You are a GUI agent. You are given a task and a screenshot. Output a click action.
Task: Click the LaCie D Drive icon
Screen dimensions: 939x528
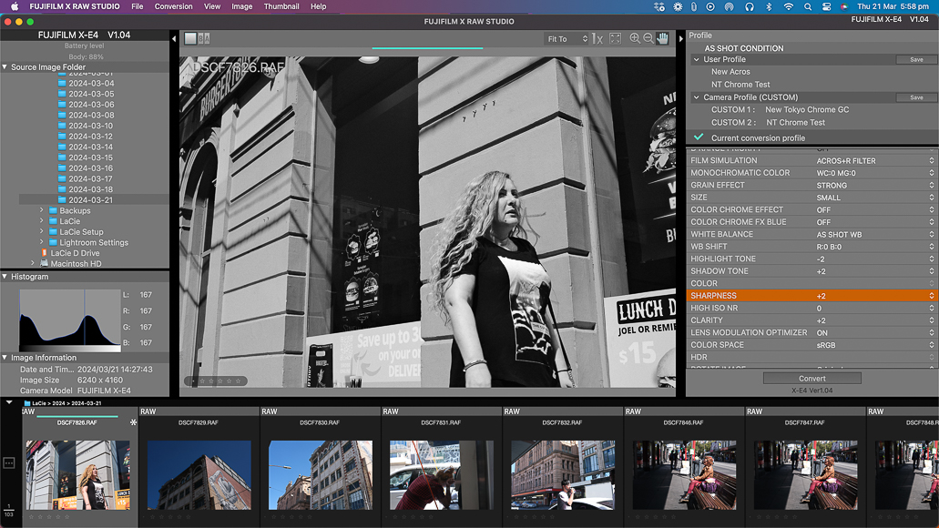click(x=45, y=253)
